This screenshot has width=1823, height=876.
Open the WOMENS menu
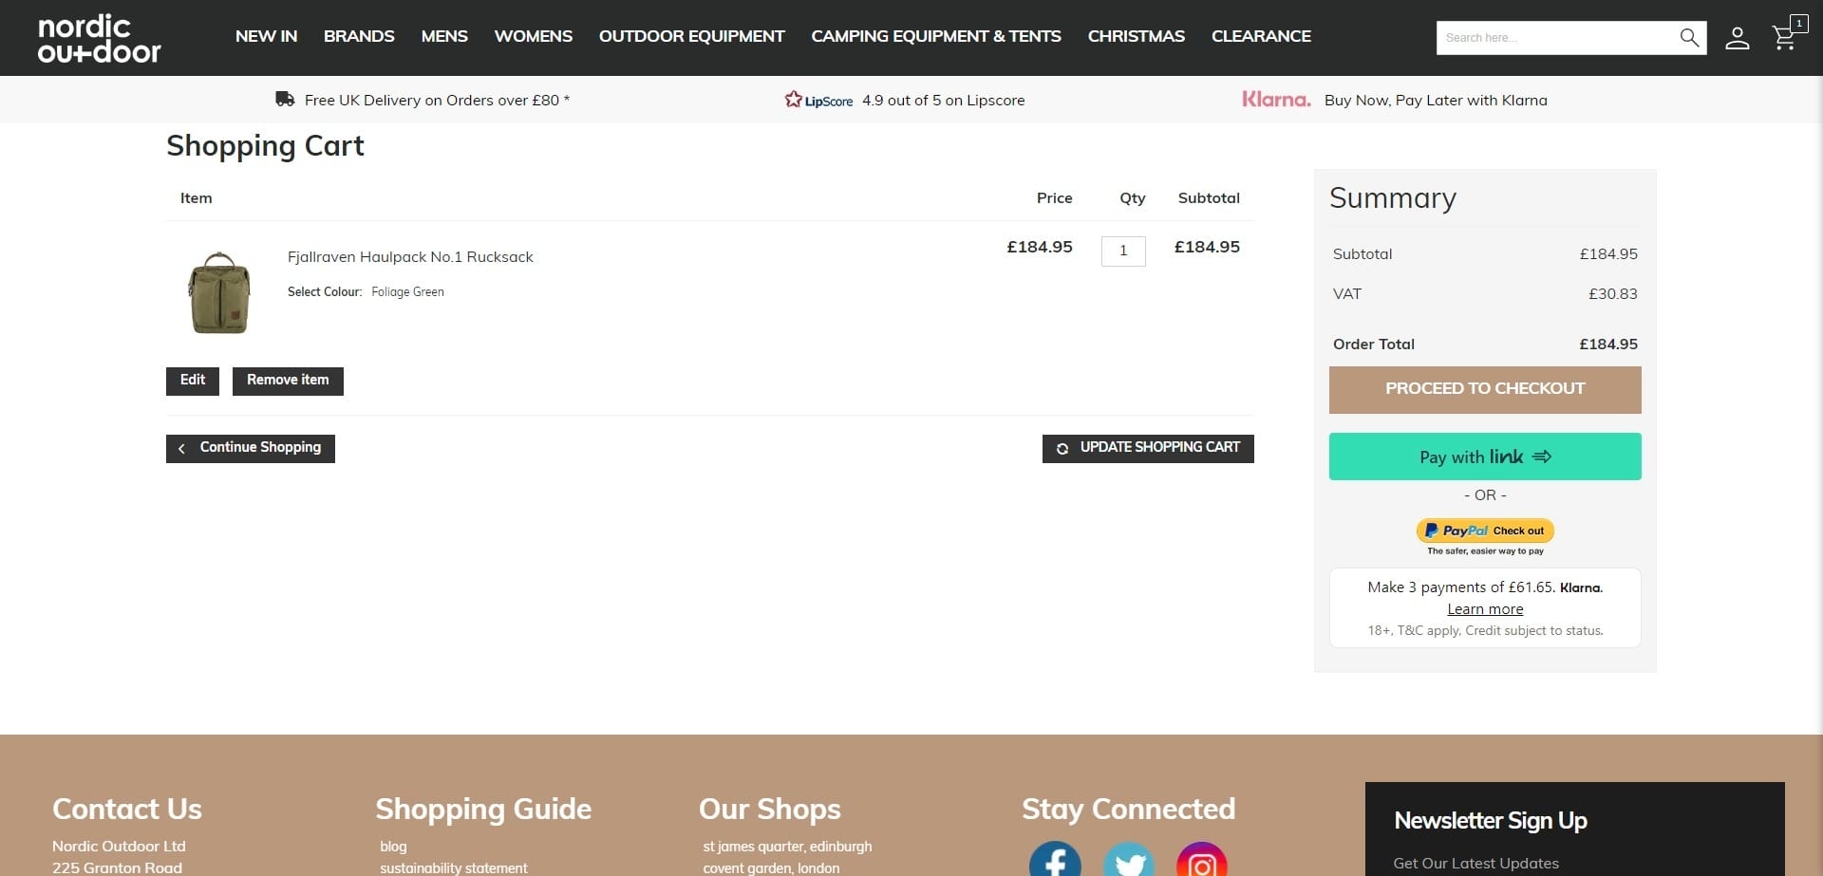coord(534,36)
